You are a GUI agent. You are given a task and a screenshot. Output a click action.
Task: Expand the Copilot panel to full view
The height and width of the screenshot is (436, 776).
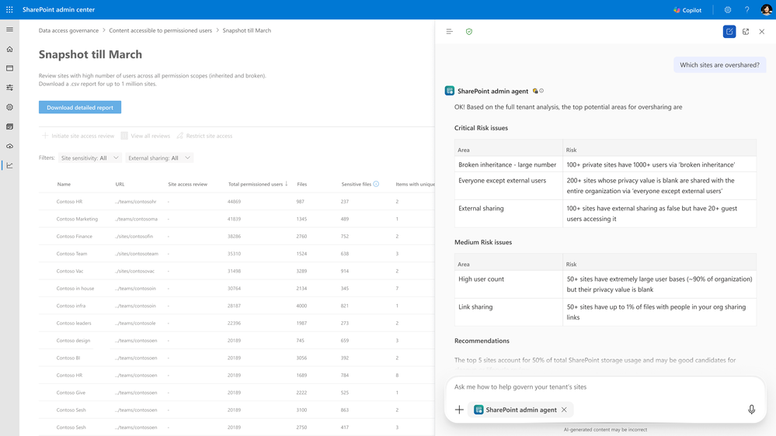pos(746,32)
